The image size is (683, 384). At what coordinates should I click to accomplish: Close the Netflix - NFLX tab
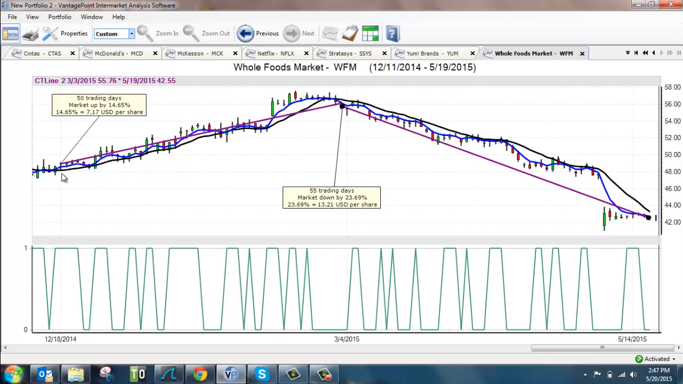click(x=307, y=53)
